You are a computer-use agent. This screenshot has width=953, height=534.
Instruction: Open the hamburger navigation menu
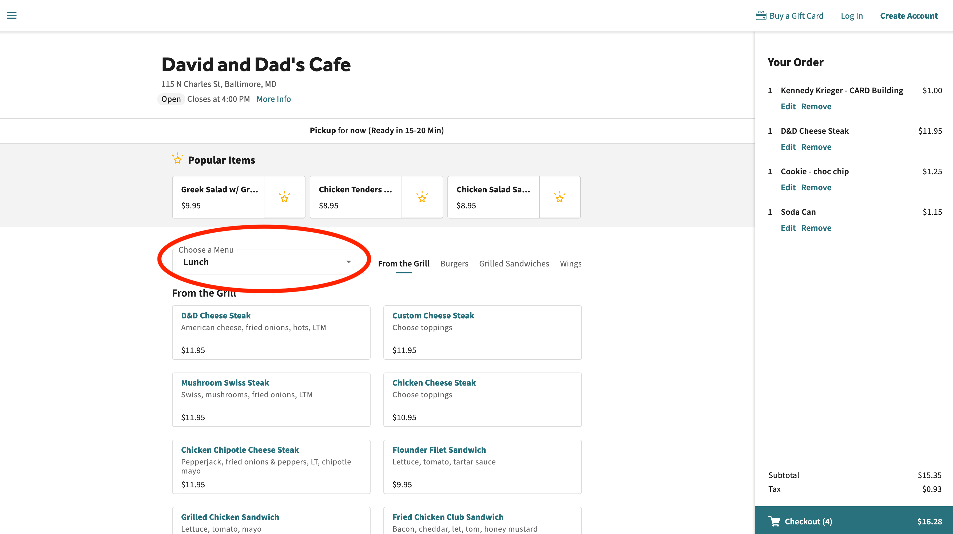point(12,15)
